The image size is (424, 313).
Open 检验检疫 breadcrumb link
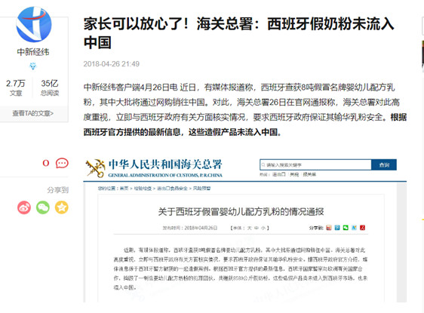point(143,188)
